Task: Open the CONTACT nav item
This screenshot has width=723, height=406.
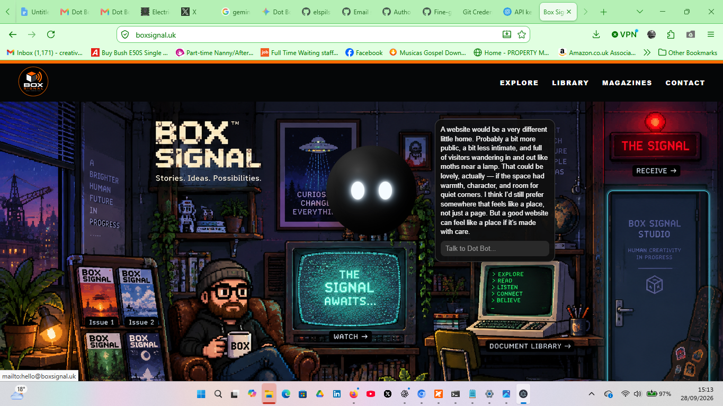Action: 685,83
